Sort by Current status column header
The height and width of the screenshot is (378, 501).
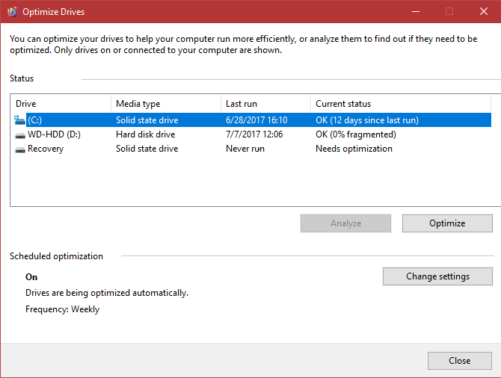point(401,104)
